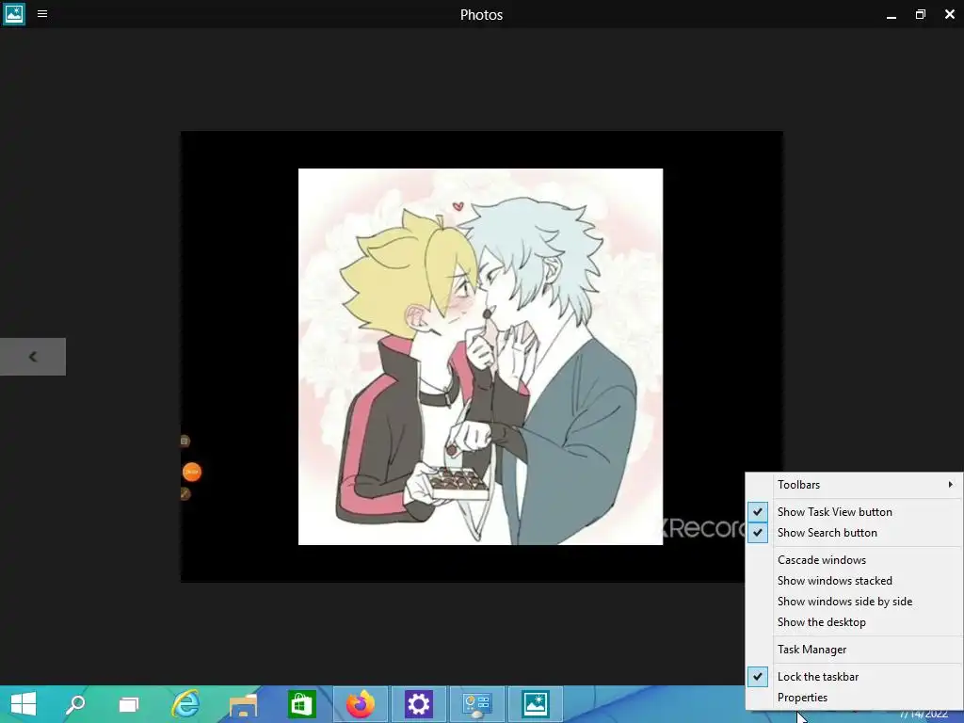Image resolution: width=964 pixels, height=723 pixels.
Task: Click the Photos app icon in title bar
Action: tap(13, 13)
